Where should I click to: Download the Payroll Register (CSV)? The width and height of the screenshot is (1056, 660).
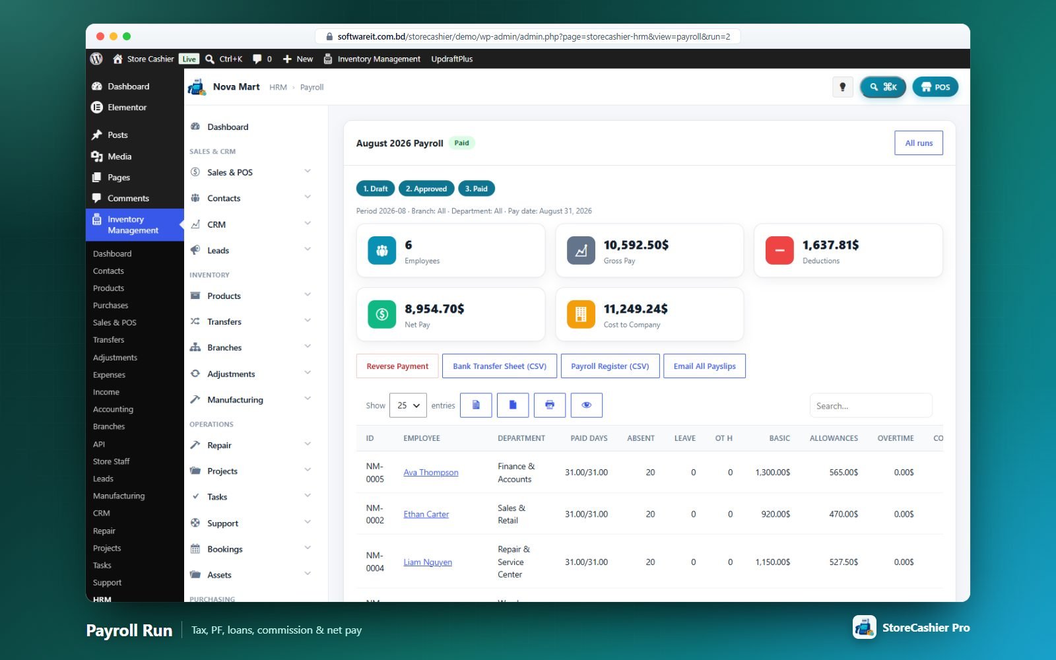[610, 366]
